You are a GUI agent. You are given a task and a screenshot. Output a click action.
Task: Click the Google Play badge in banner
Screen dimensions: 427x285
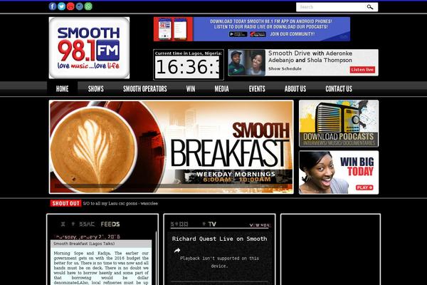(x=238, y=34)
